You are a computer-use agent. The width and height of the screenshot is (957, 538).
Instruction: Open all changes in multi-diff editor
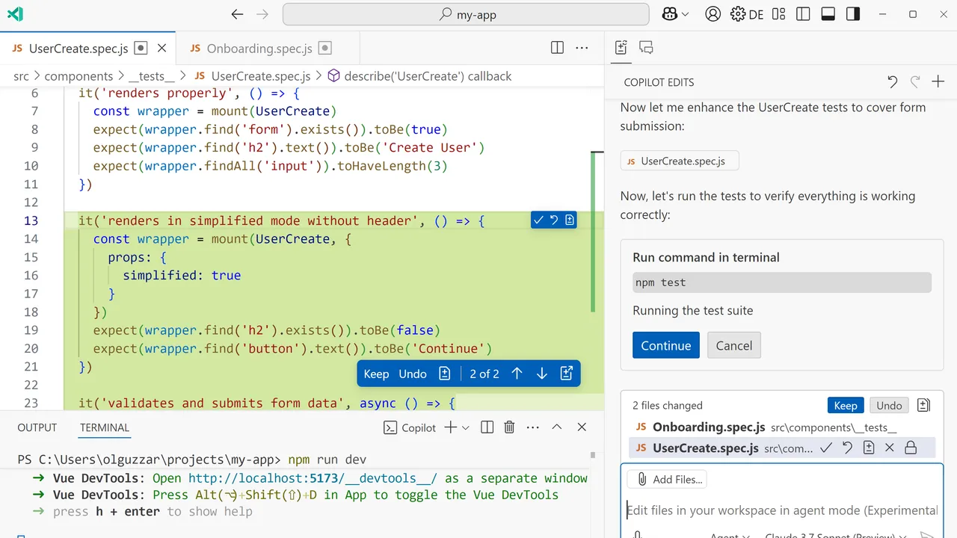click(567, 374)
